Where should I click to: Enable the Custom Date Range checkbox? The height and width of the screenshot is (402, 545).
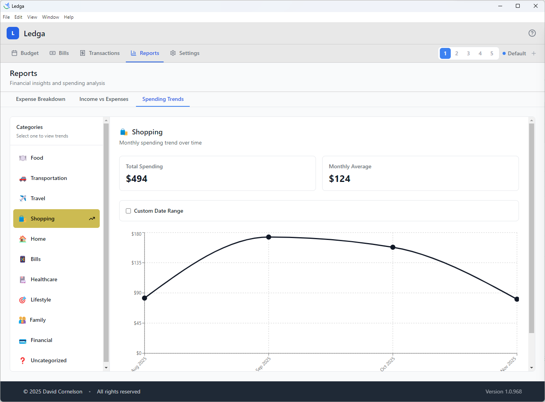click(x=128, y=211)
